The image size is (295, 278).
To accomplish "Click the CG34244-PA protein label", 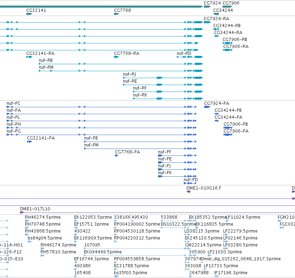I will click(x=228, y=117).
